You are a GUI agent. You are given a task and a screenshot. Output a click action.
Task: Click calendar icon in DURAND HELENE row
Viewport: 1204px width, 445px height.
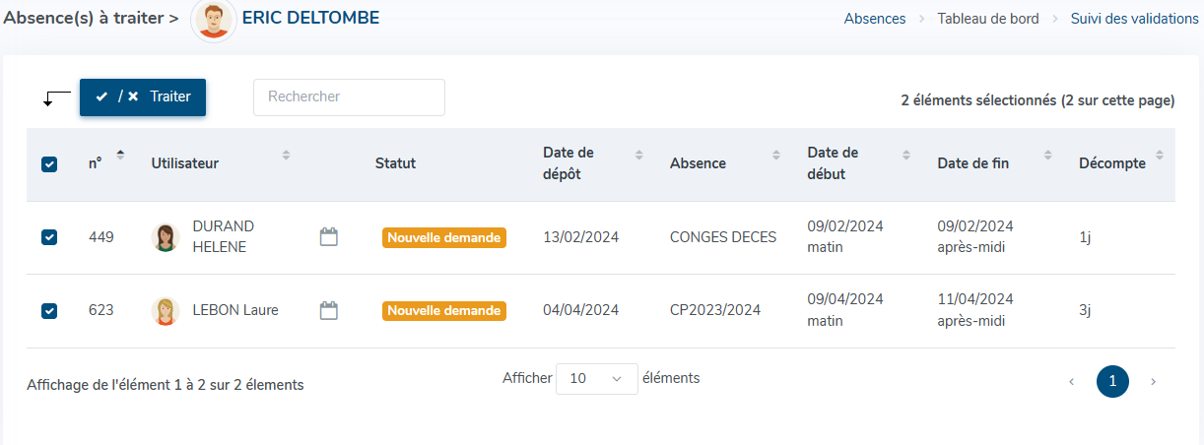329,236
